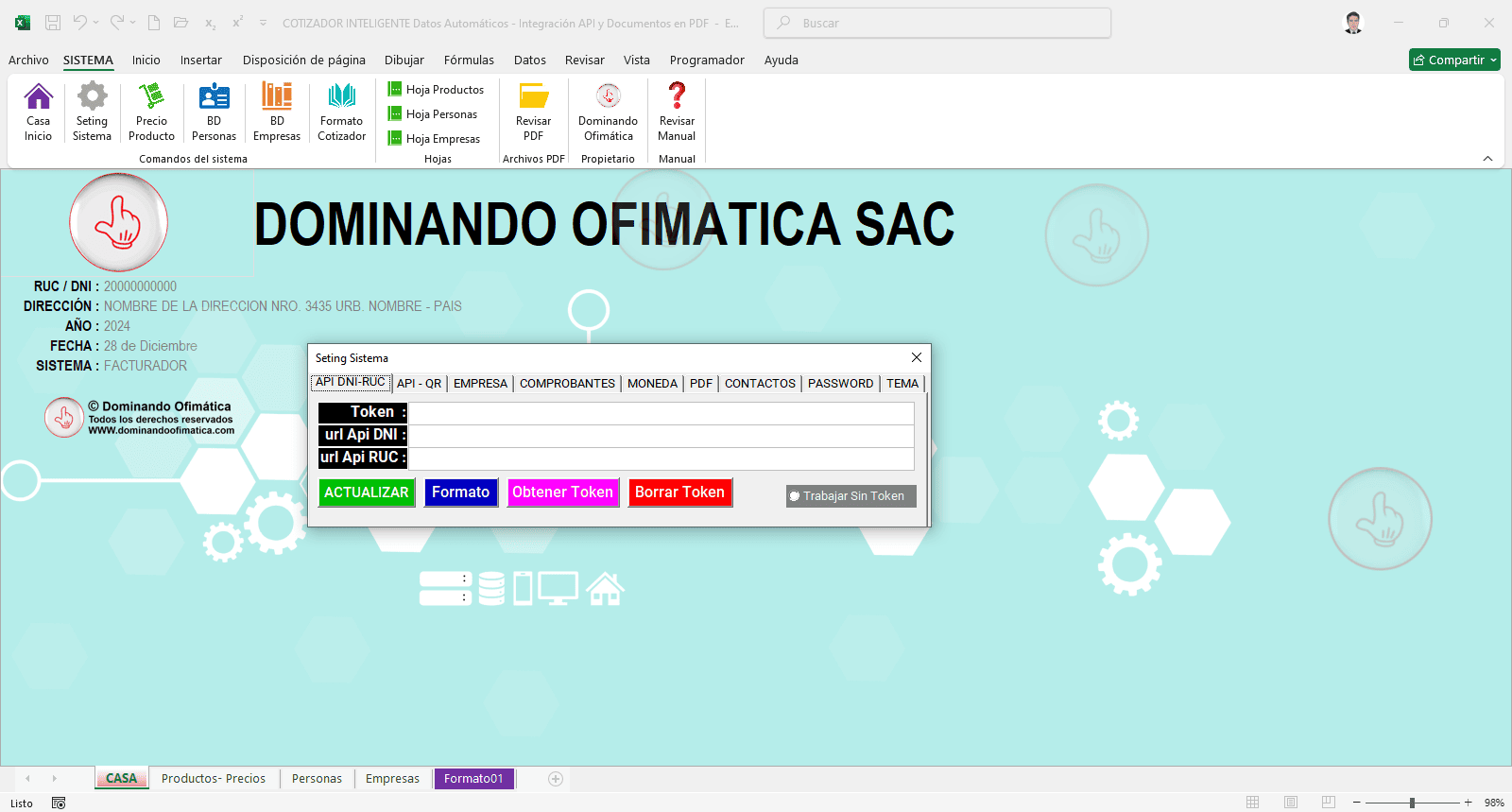Toggle Trabajar Sin Token option
Screen dimensions: 1512x812
[850, 496]
